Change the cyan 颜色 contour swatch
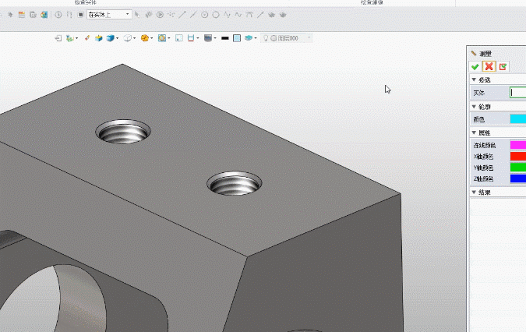The width and height of the screenshot is (526, 332). pyautogui.click(x=517, y=118)
